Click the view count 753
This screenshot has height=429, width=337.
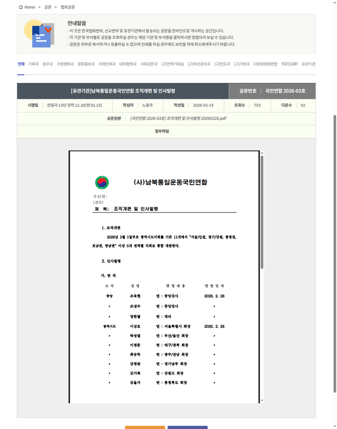(257, 106)
